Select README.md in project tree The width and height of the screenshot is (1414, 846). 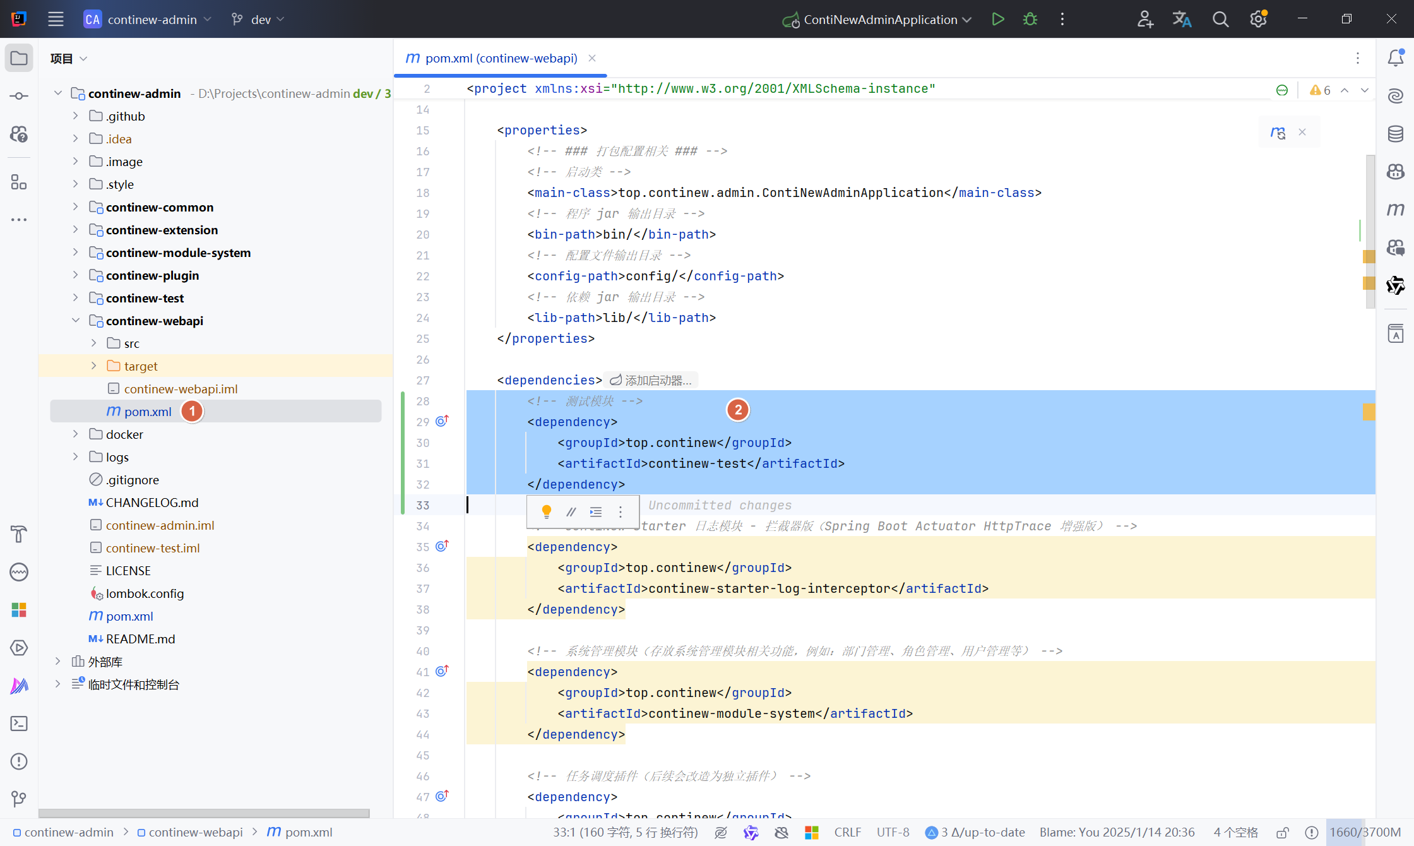(x=140, y=639)
